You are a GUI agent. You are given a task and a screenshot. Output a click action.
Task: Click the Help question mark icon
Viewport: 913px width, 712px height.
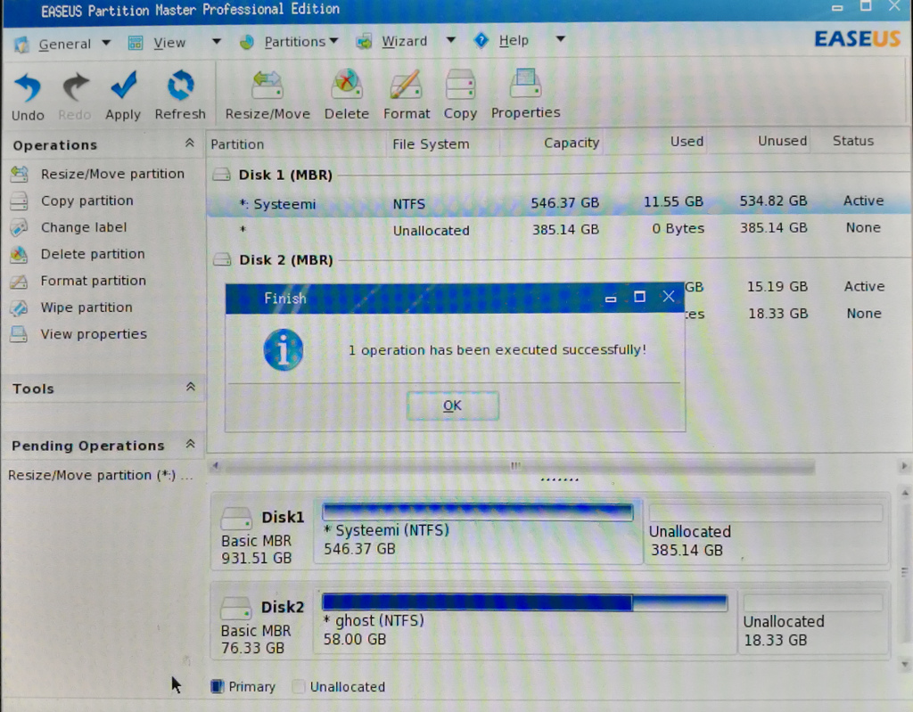[x=481, y=40]
